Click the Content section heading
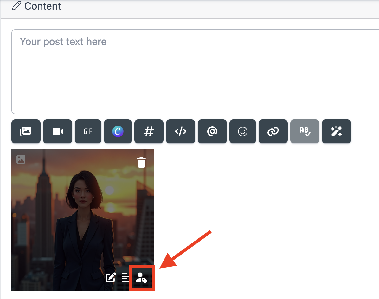Viewport: 379px width, 299px height. coord(42,6)
